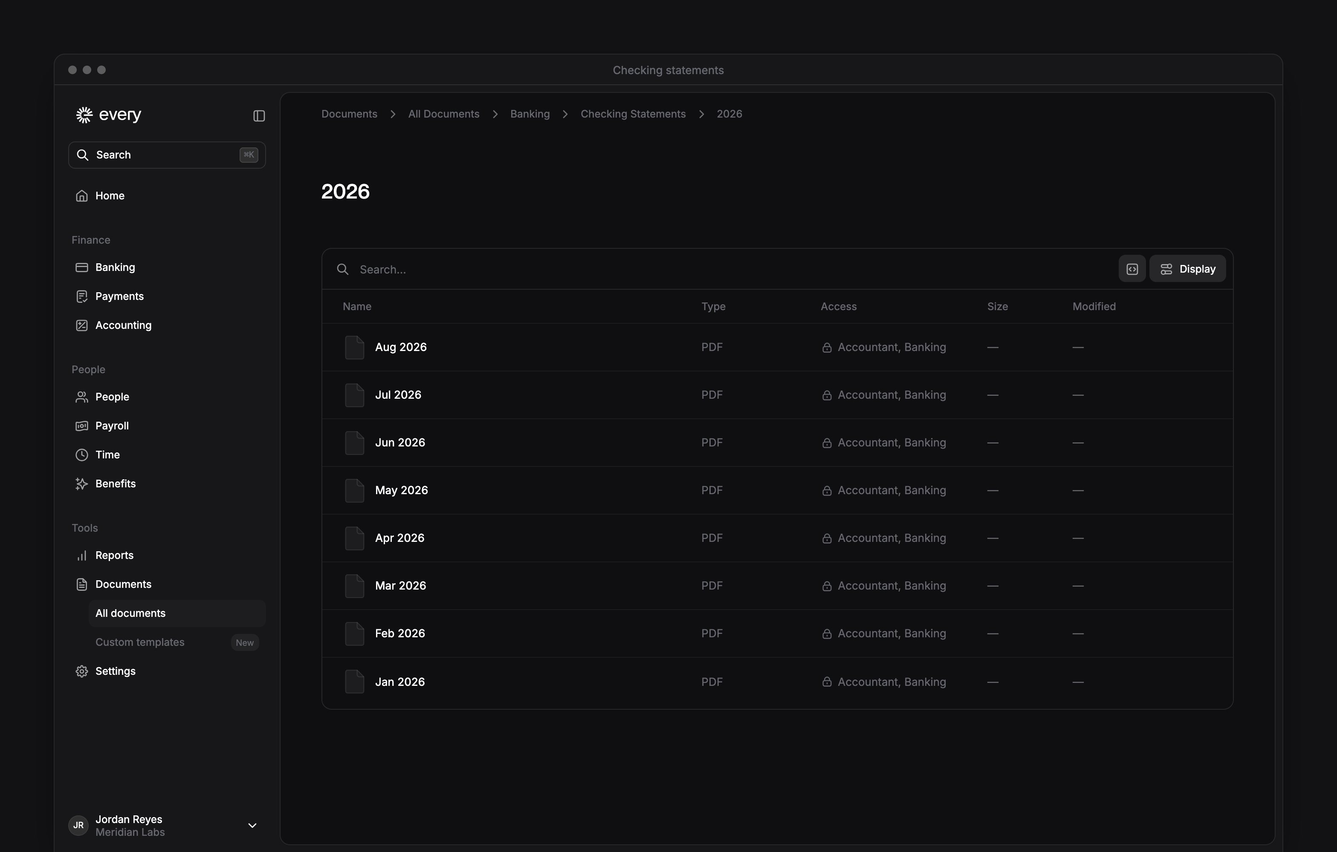Open Reports in sidebar
Viewport: 1337px width, 852px height.
167,555
